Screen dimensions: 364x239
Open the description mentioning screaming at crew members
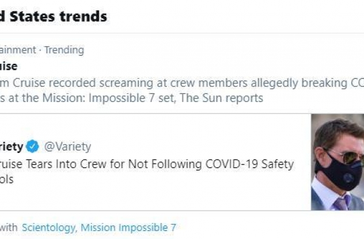(x=182, y=90)
